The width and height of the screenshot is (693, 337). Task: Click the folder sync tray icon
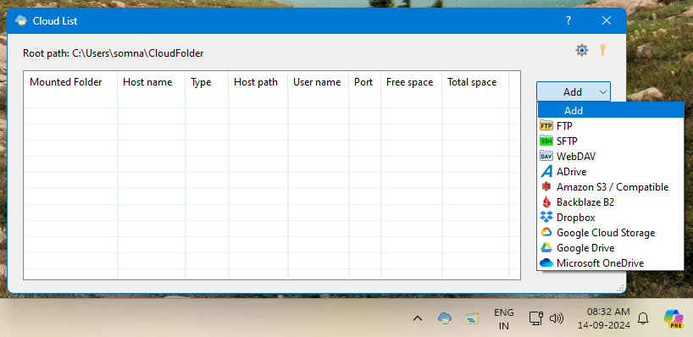tap(472, 318)
